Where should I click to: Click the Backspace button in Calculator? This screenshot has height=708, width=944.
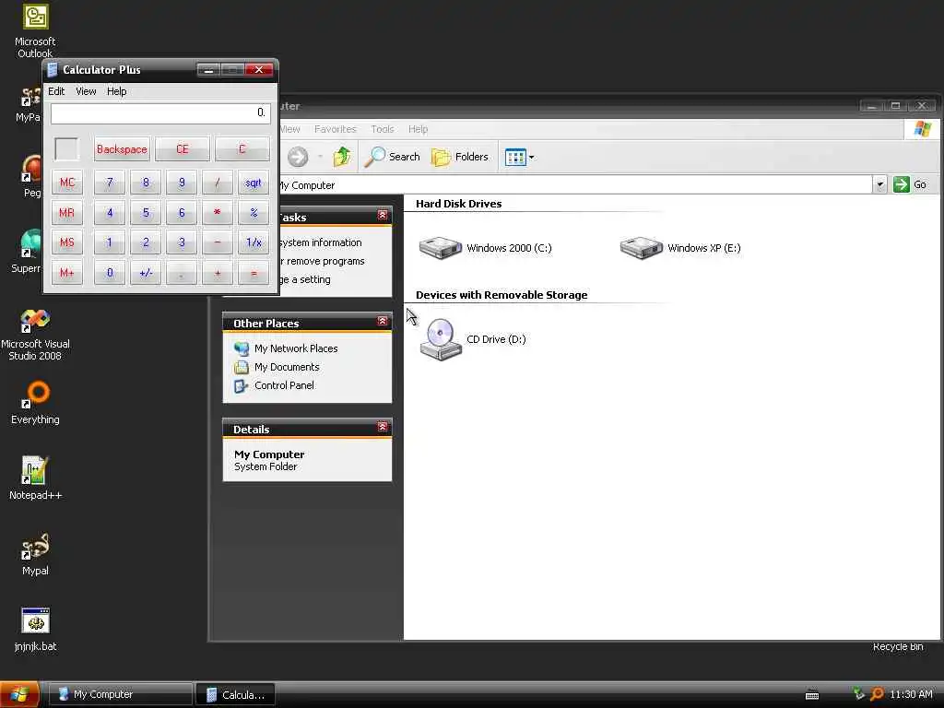pos(122,149)
